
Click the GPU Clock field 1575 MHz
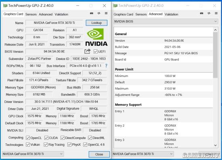(x=34, y=116)
